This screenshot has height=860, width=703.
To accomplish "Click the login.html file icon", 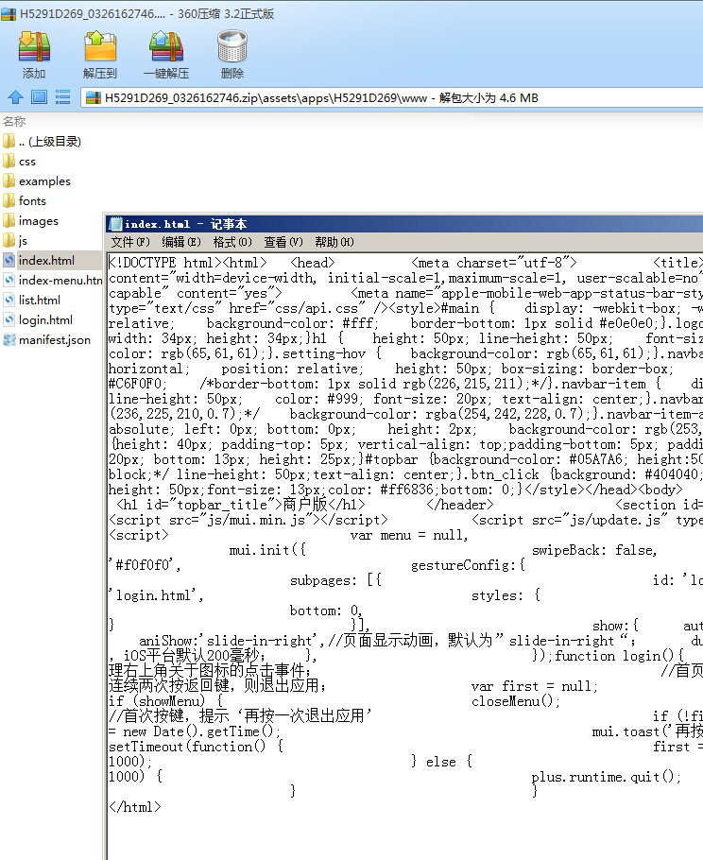I will point(9,319).
